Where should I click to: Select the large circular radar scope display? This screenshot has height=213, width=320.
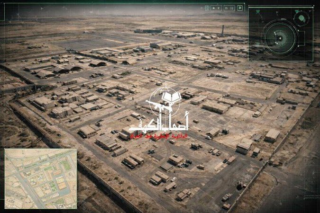[x=280, y=38]
